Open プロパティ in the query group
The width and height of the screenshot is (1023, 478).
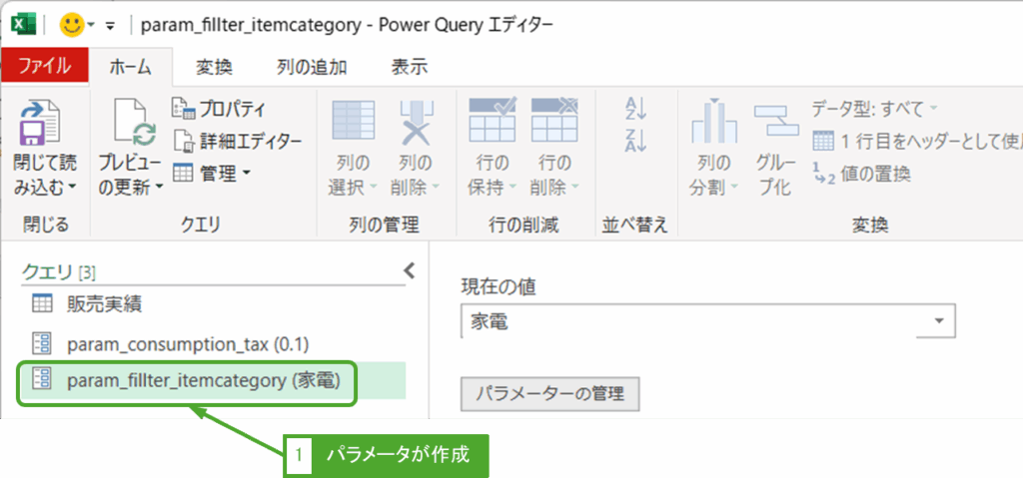(x=220, y=108)
